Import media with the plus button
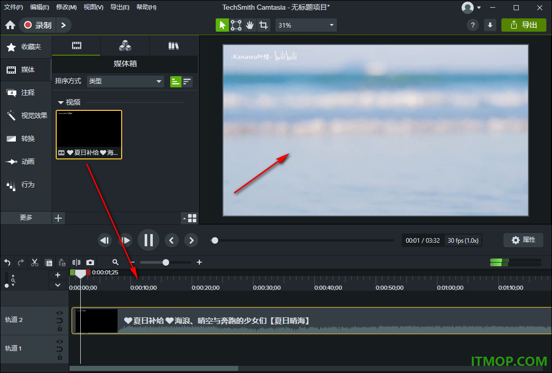 58,218
